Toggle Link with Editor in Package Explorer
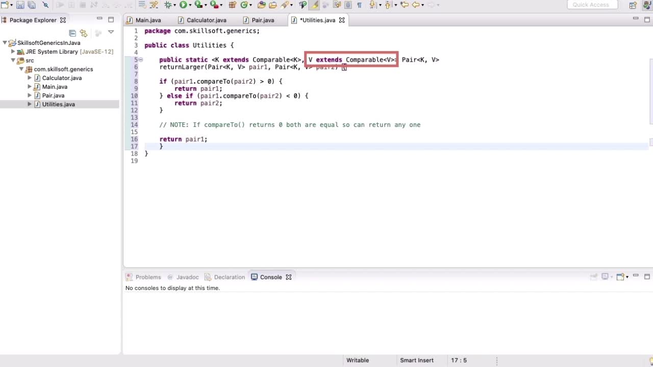 (84, 33)
